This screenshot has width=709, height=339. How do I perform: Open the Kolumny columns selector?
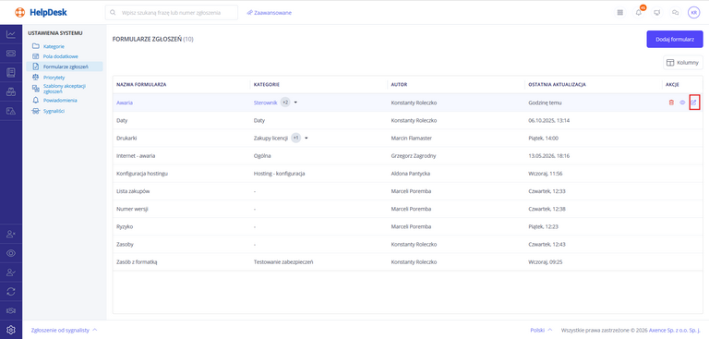683,63
